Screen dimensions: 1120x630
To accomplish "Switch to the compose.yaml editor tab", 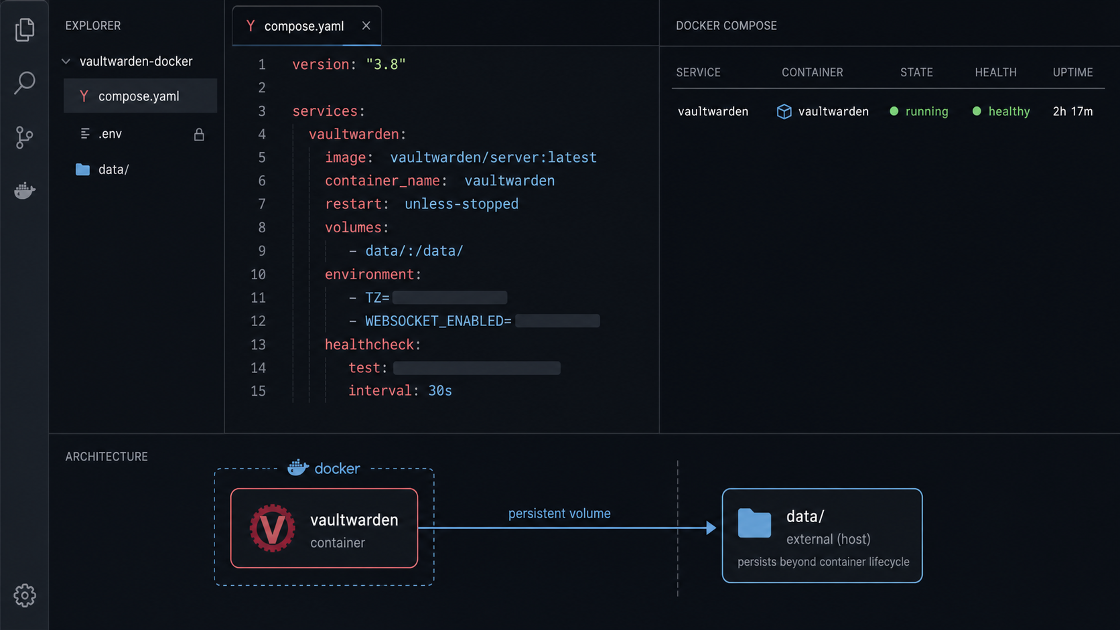I will coord(306,26).
